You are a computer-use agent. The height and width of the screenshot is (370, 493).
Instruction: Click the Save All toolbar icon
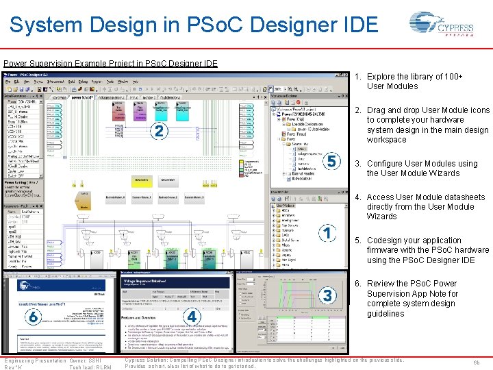pyautogui.click(x=27, y=89)
